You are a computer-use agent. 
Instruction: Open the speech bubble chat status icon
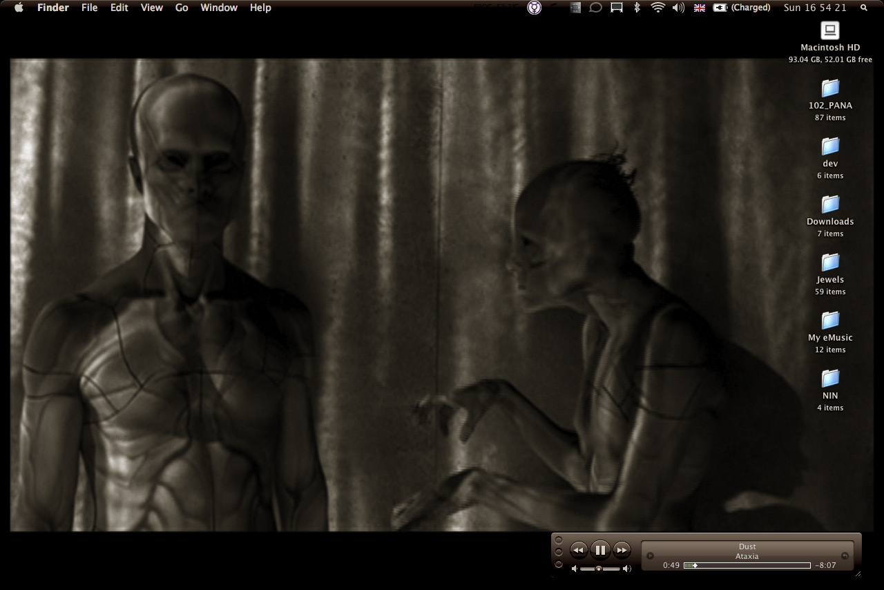pos(596,8)
